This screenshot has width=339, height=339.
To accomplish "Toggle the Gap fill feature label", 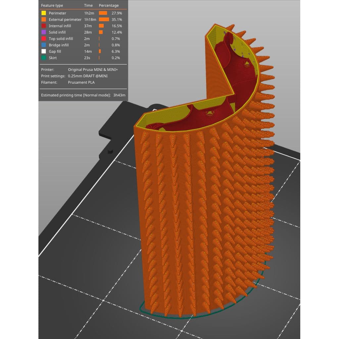I will point(55,51).
